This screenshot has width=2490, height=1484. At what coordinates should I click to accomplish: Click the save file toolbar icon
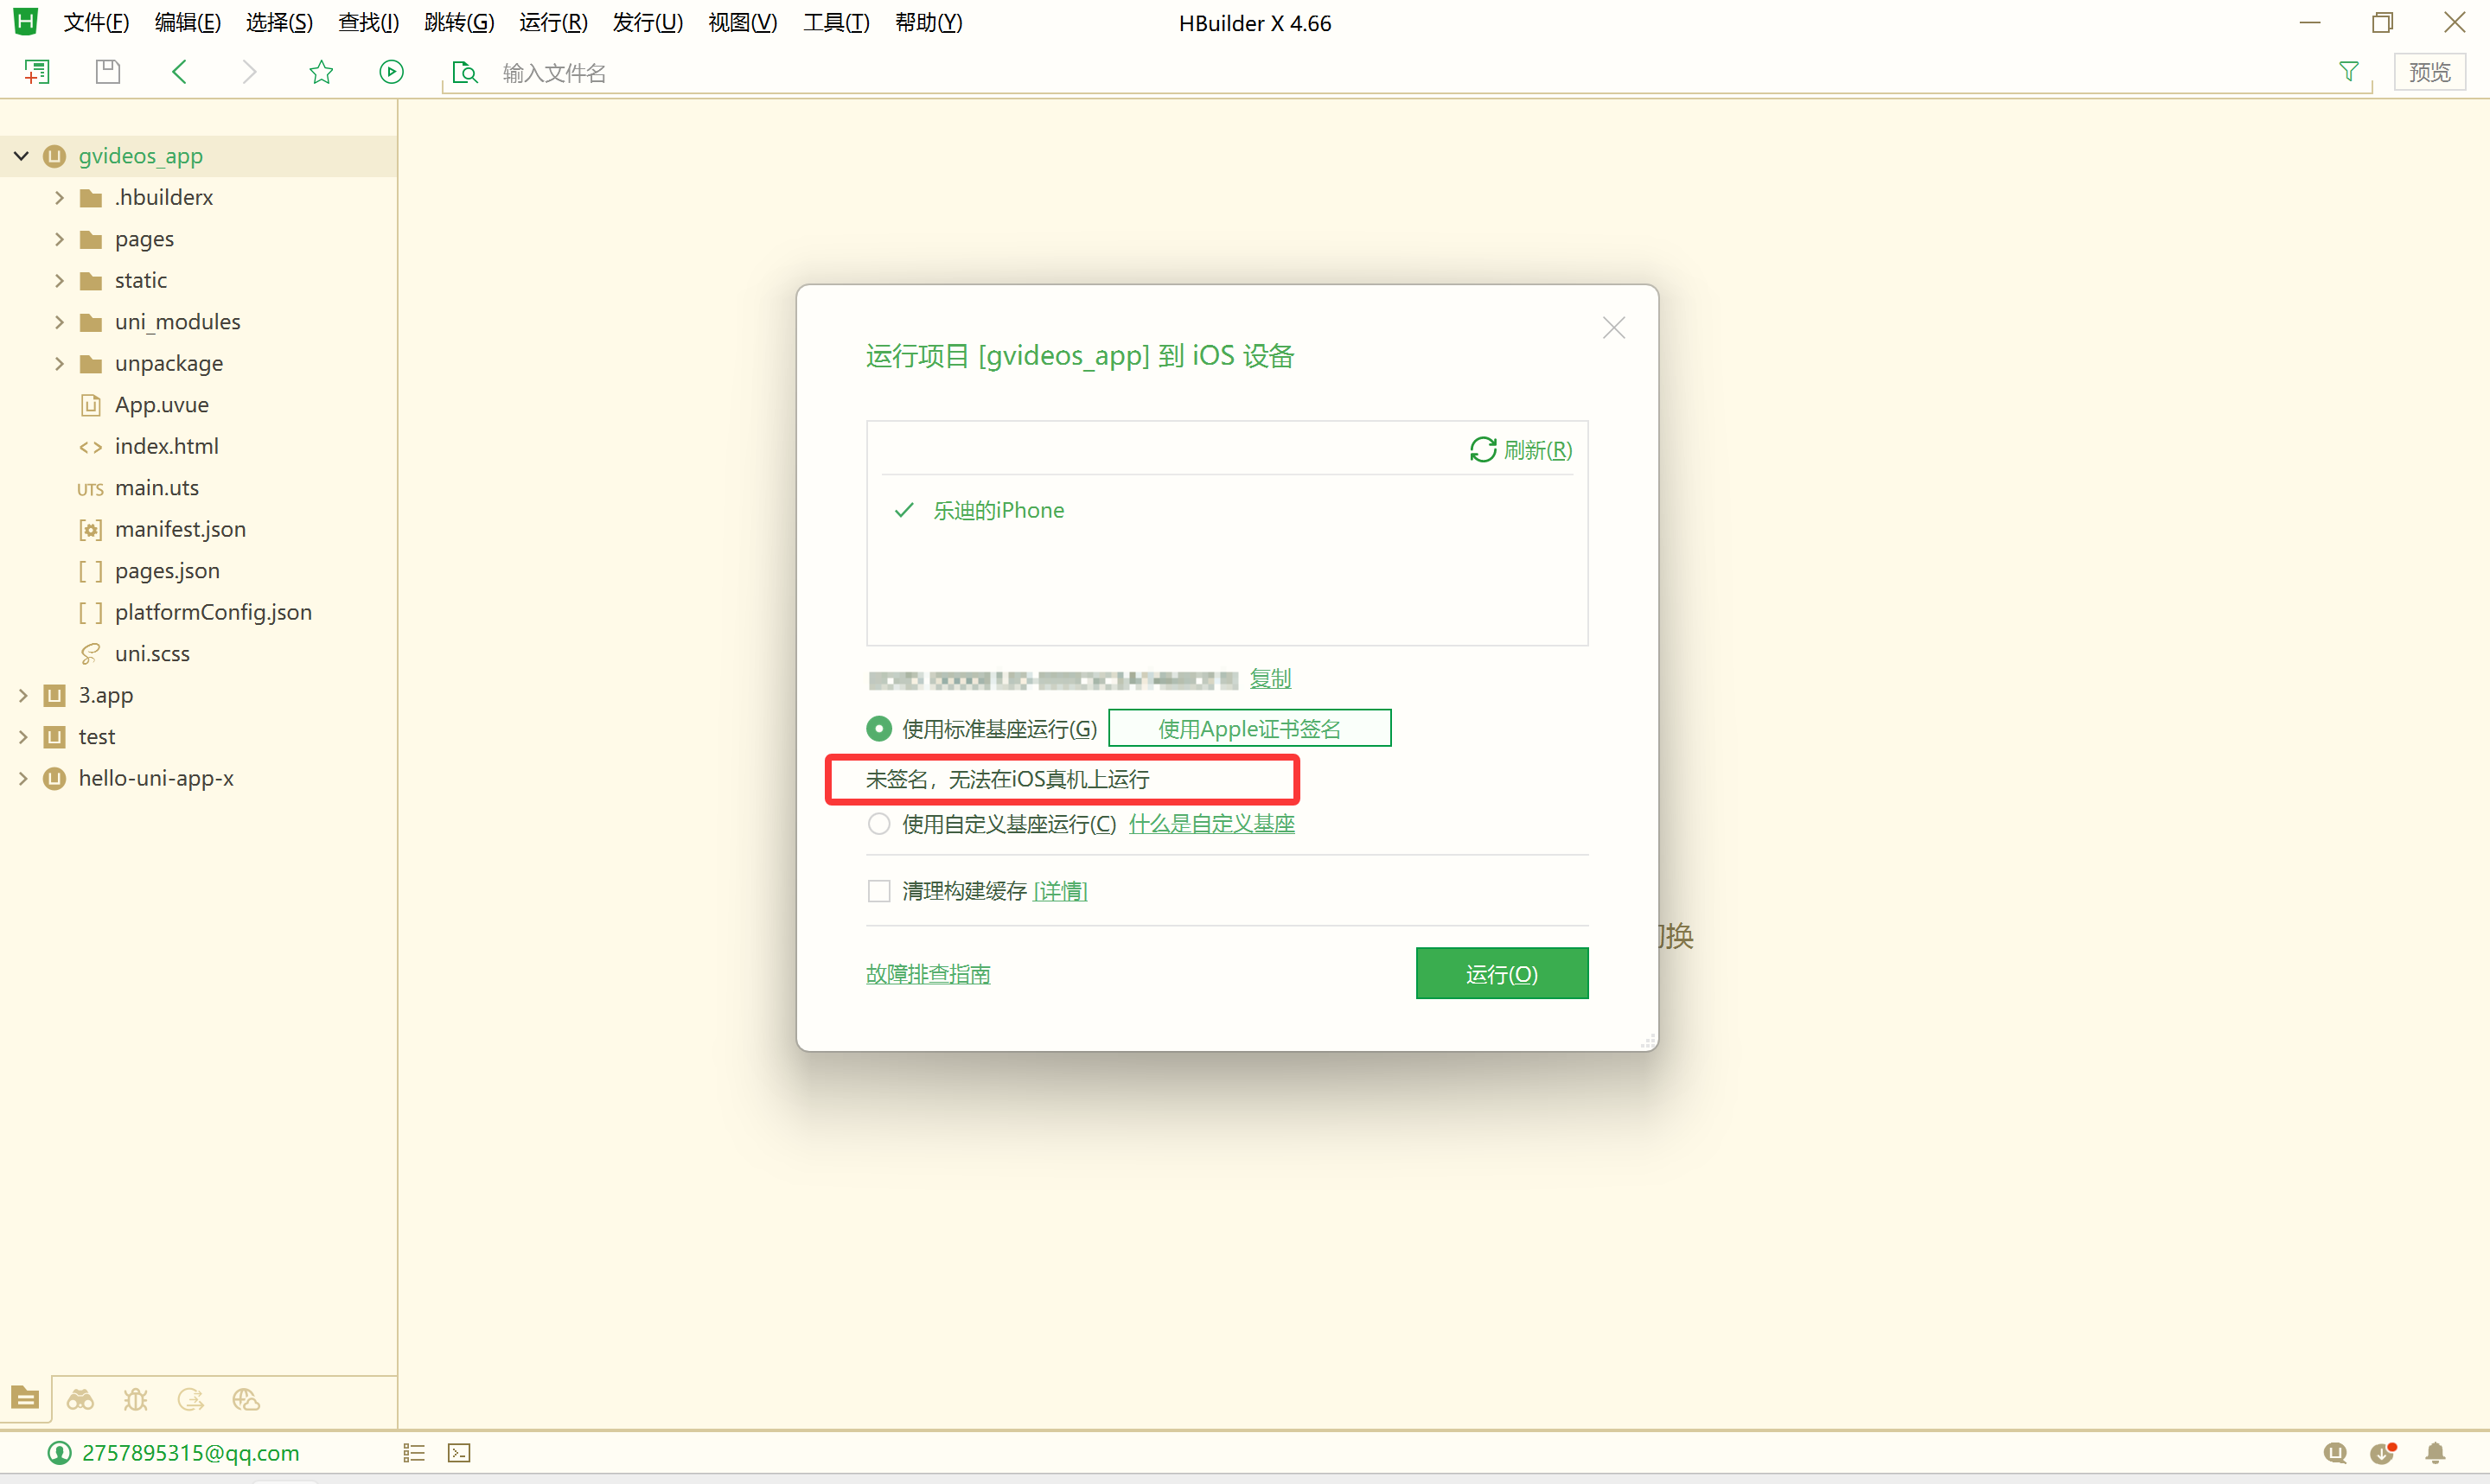click(x=108, y=72)
